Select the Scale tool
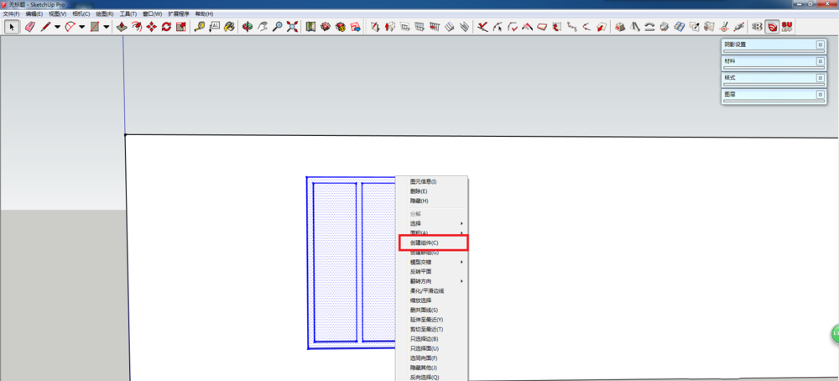Viewport: 839px width, 381px height. [181, 27]
